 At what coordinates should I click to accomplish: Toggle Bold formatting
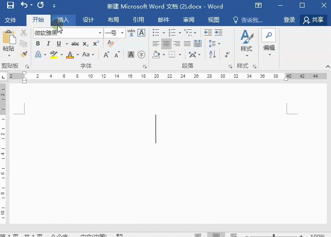(38, 44)
